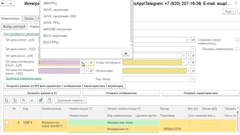The image size is (240, 135).
Task: Open selected Тип цены поставщика (закуп., USD) item
Action: tap(91, 71)
